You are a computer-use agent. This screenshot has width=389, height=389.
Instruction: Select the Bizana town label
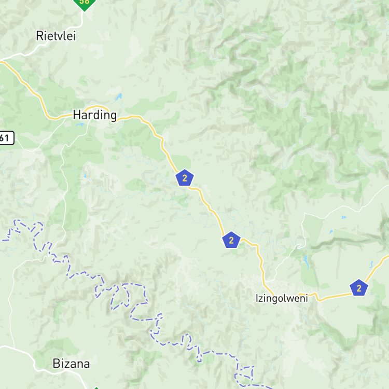pyautogui.click(x=71, y=364)
